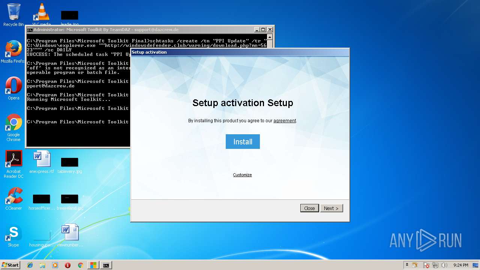Minimize the Administrator command prompt window
The height and width of the screenshot is (270, 480).
pyautogui.click(x=257, y=30)
